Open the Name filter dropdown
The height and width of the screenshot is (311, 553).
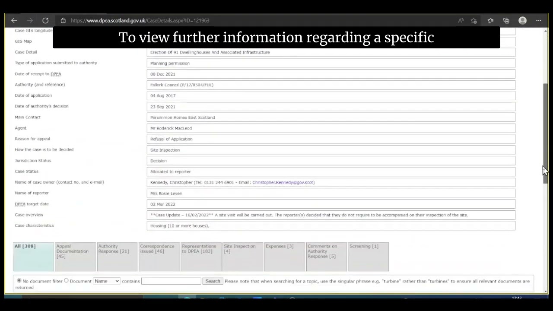106,281
